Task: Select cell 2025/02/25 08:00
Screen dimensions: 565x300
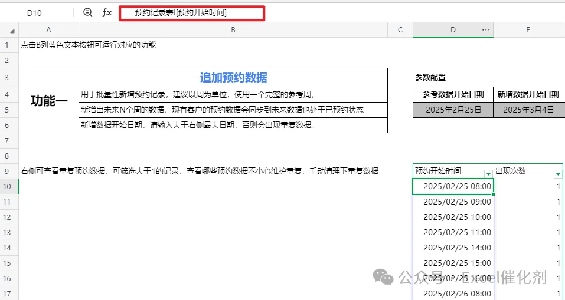Action: (453, 186)
